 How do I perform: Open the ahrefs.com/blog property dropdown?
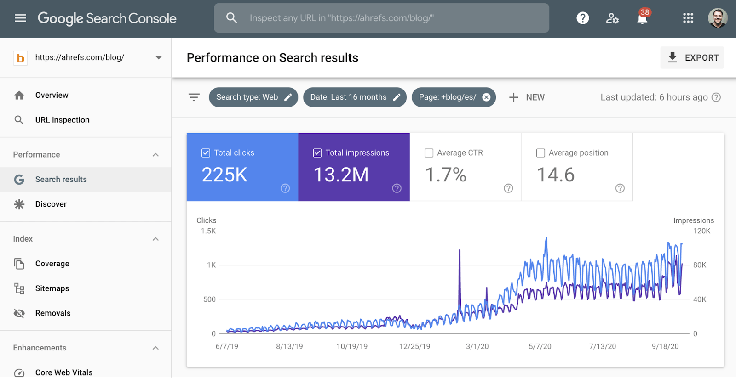click(158, 58)
